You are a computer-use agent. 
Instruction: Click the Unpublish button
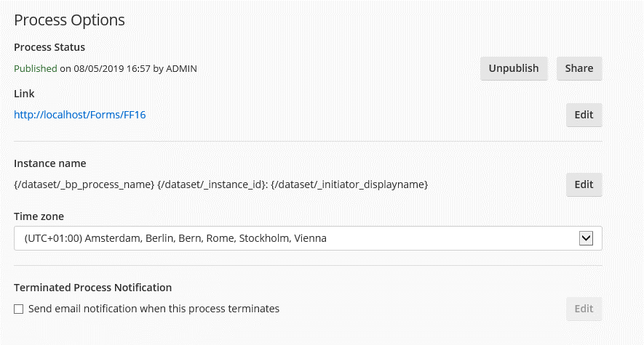point(514,68)
